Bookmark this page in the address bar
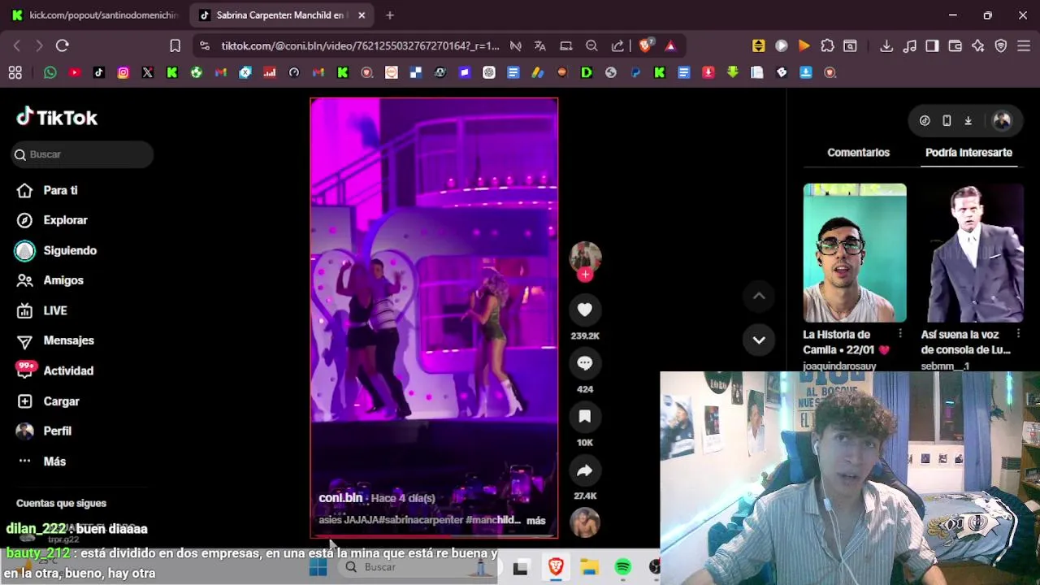The width and height of the screenshot is (1040, 585). tap(175, 45)
